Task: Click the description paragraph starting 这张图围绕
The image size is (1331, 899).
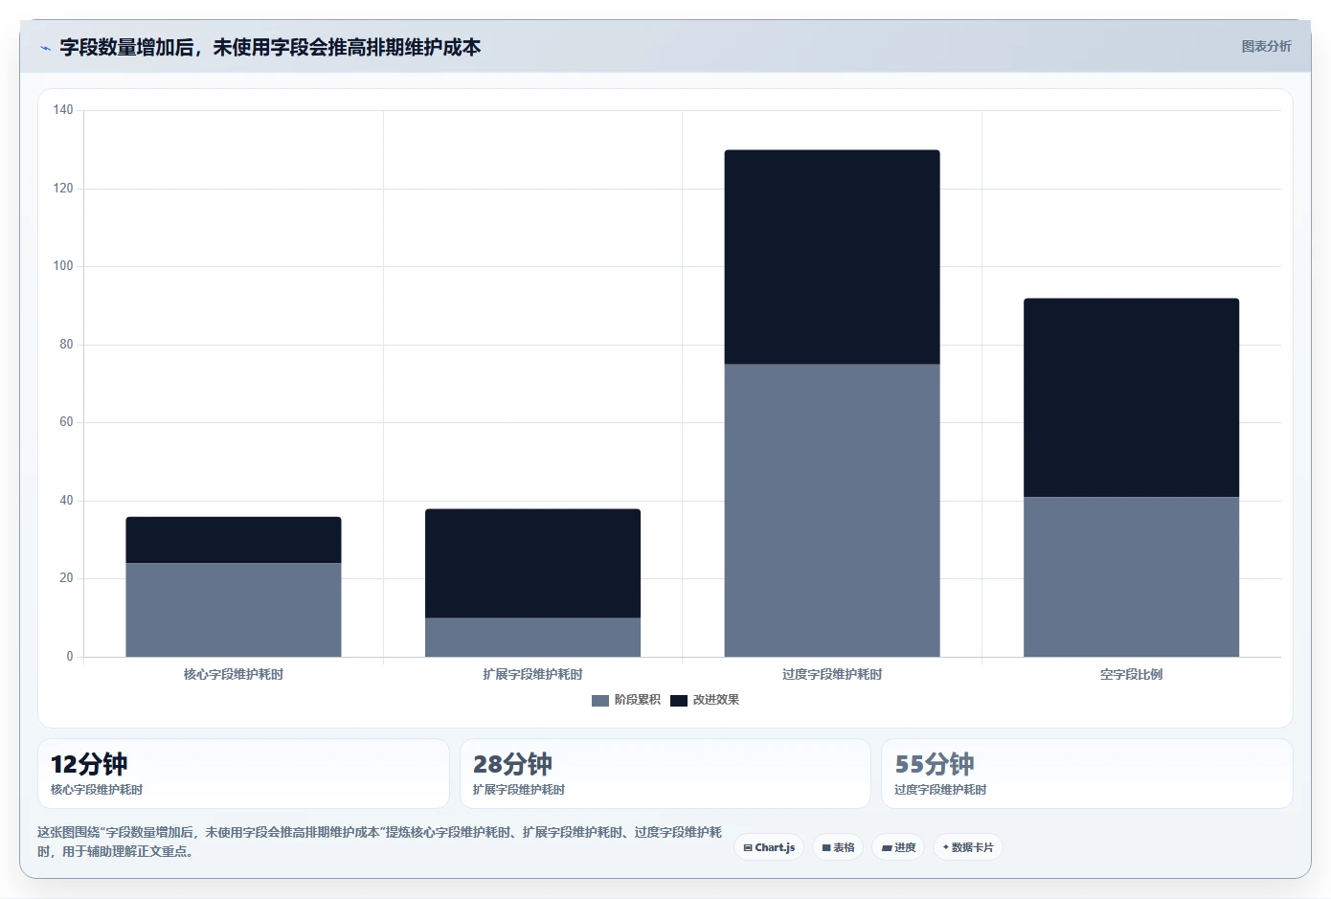Action: pyautogui.click(x=379, y=842)
